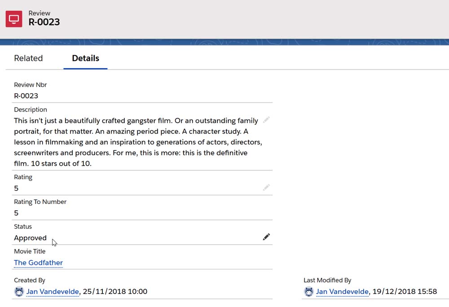449x307 pixels.
Task: Click the red Review object icon
Action: click(x=14, y=19)
